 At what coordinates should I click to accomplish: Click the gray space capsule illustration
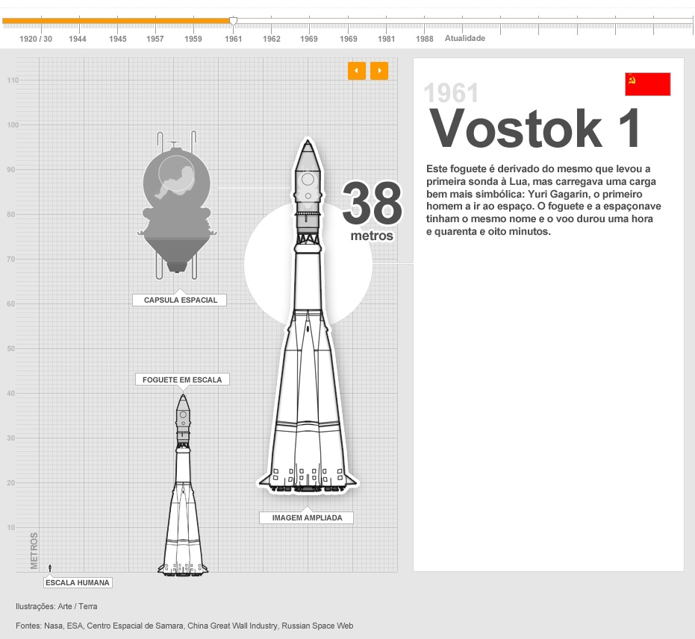pyautogui.click(x=178, y=201)
